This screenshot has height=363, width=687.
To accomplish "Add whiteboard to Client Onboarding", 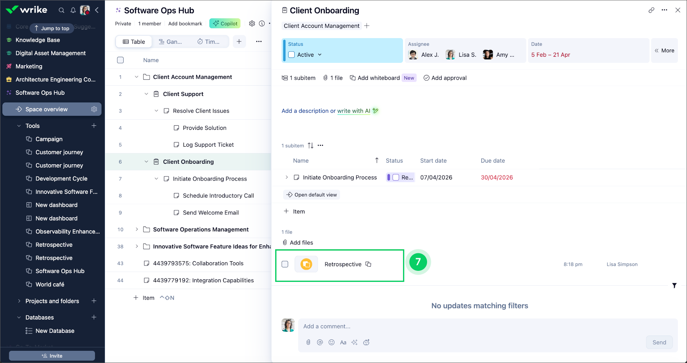I will (375, 78).
